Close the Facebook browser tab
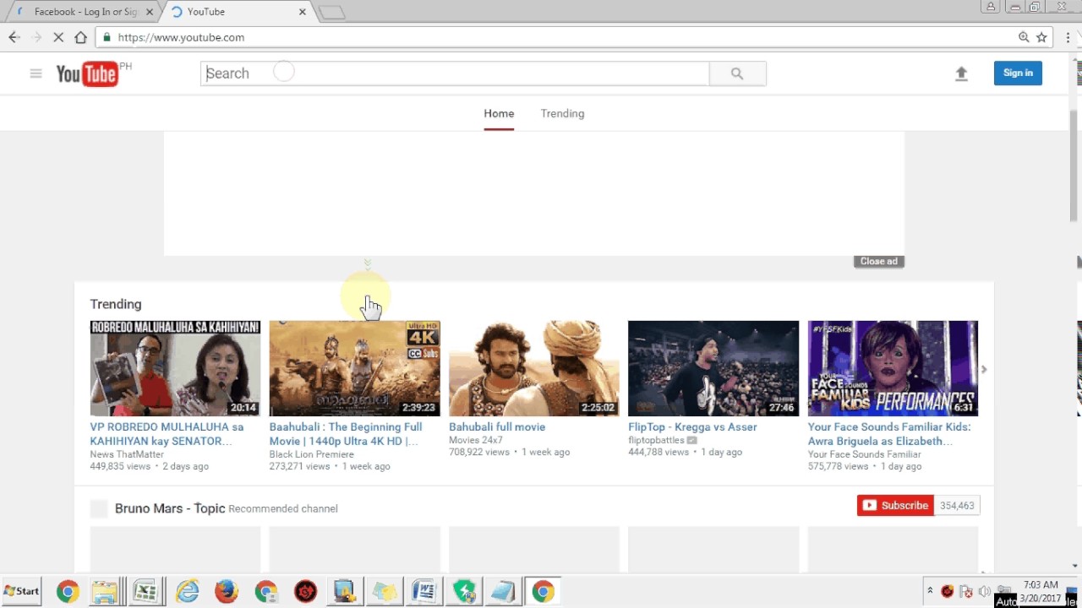1082x608 pixels. 150,12
